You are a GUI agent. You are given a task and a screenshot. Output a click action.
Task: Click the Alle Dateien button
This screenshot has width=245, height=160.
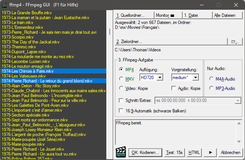click(224, 15)
